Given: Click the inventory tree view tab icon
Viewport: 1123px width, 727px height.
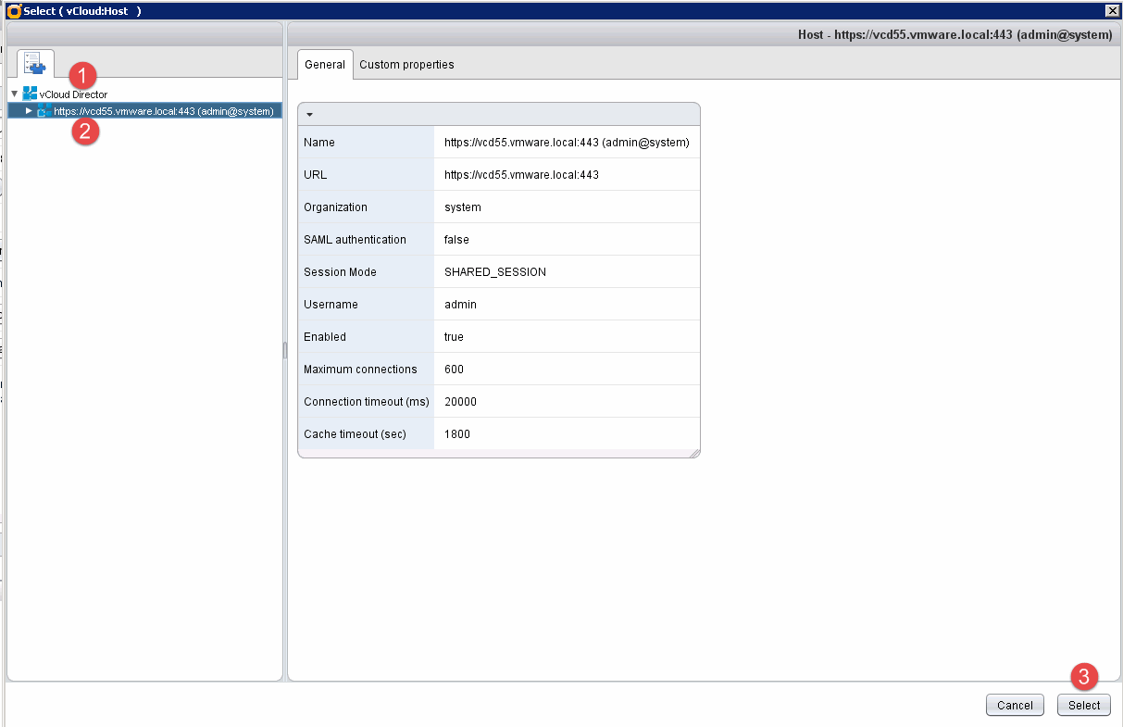Looking at the screenshot, I should pyautogui.click(x=35, y=63).
